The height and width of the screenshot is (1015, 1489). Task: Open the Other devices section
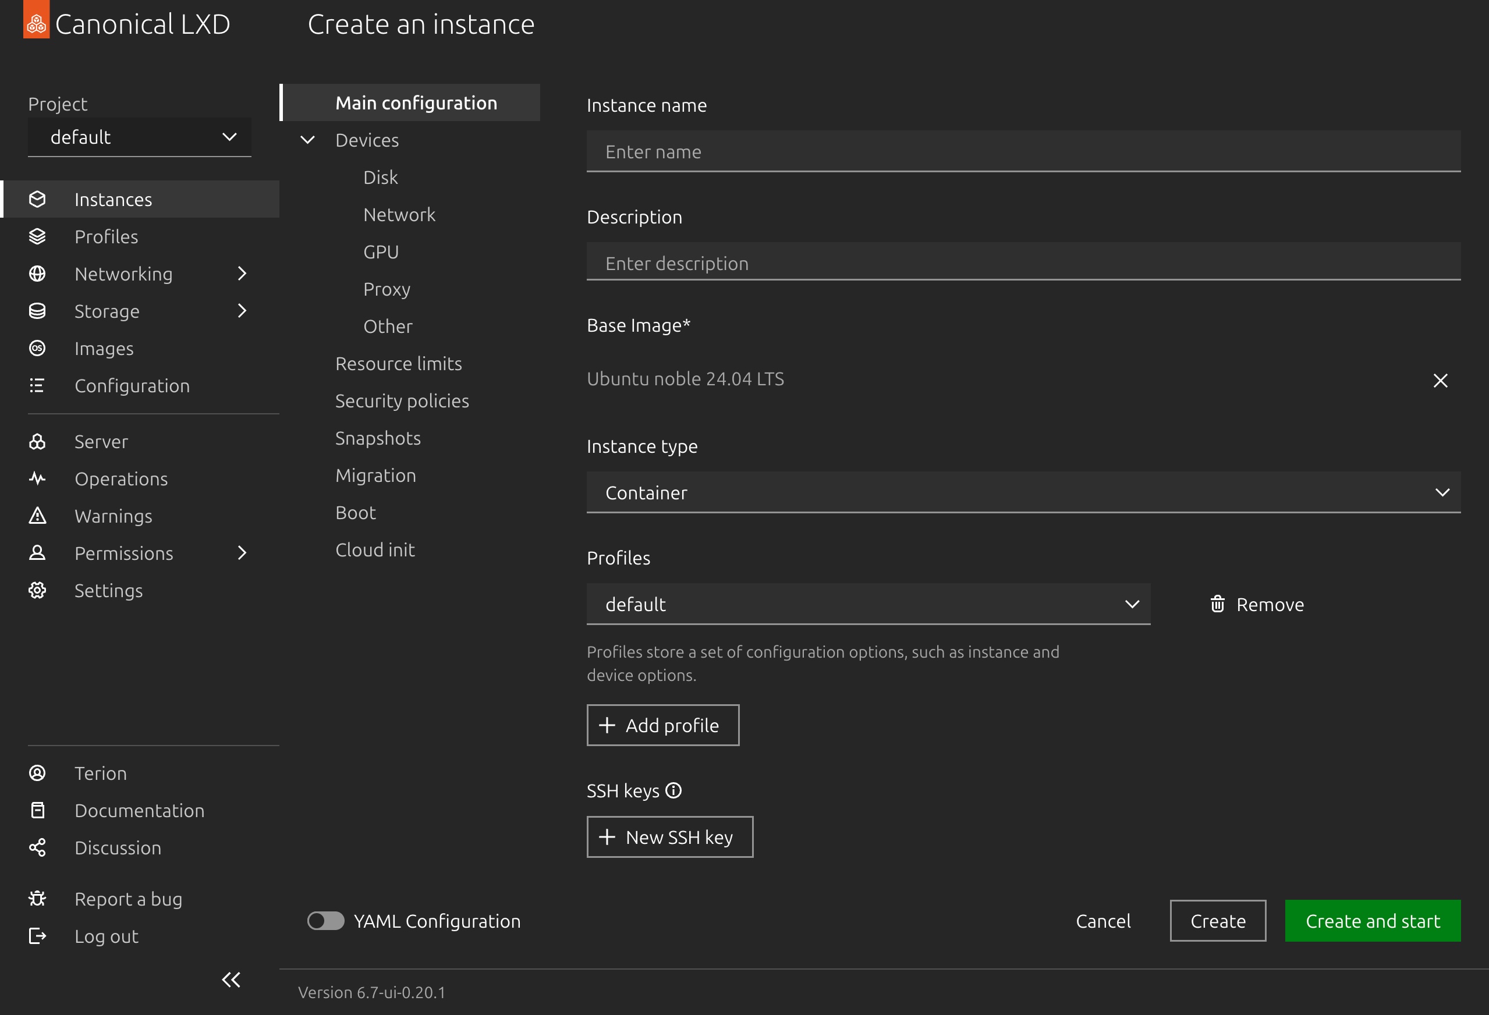(388, 326)
